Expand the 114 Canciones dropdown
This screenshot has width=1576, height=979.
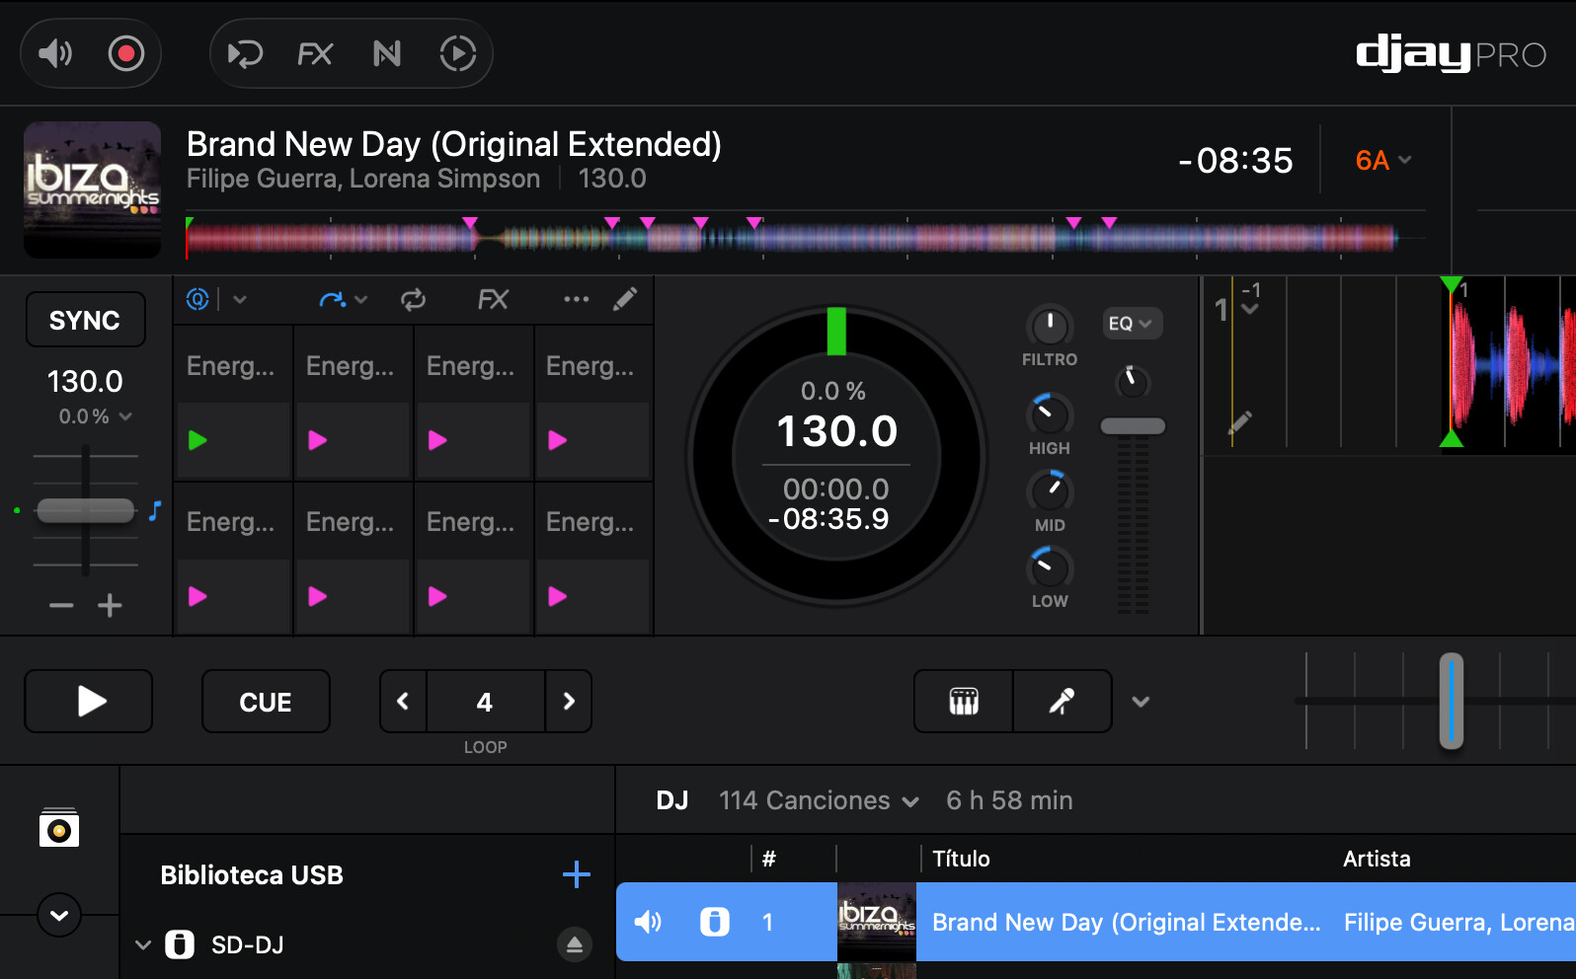[818, 800]
